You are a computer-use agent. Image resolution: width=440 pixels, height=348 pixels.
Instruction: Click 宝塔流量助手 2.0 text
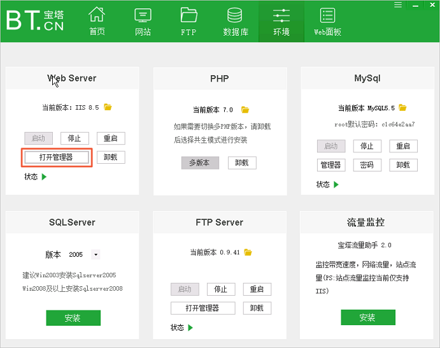point(364,245)
